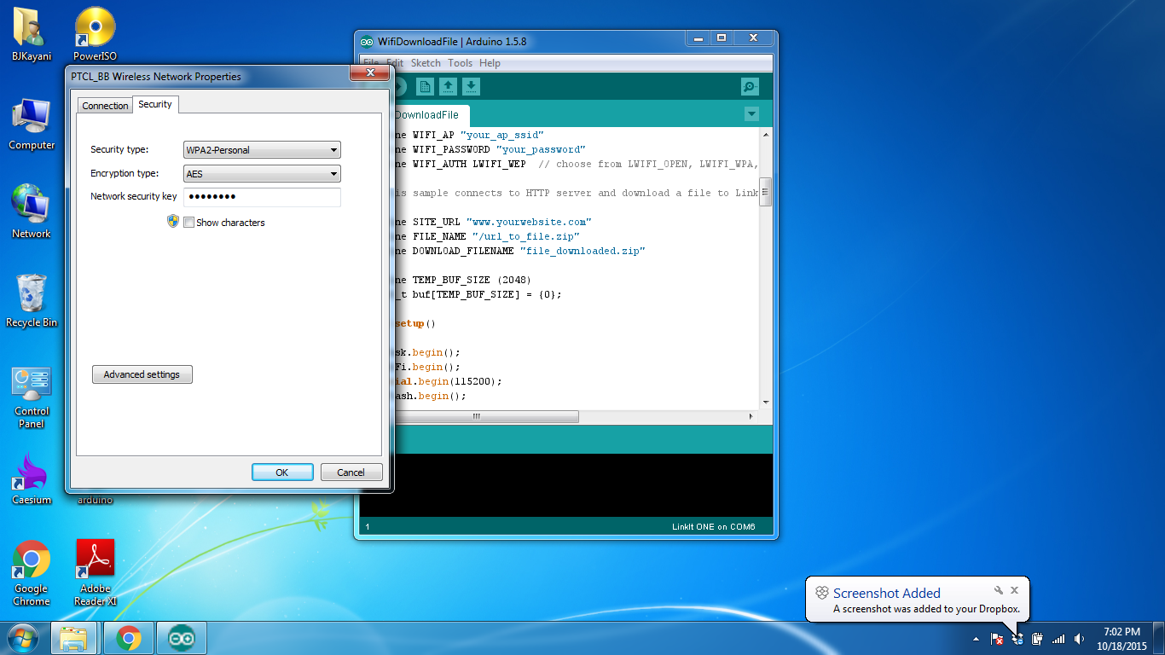
Task: Click OK in Wireless Network Properties
Action: click(x=282, y=472)
